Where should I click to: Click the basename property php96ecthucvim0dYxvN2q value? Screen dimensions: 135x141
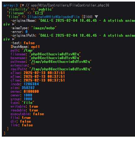click(x=55, y=58)
